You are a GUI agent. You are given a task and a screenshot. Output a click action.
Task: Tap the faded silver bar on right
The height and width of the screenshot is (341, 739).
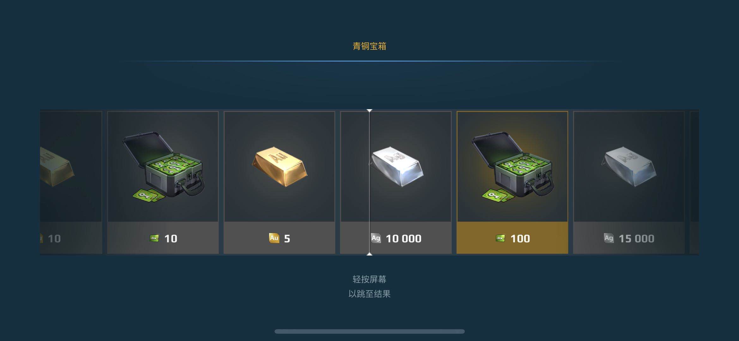tap(629, 166)
